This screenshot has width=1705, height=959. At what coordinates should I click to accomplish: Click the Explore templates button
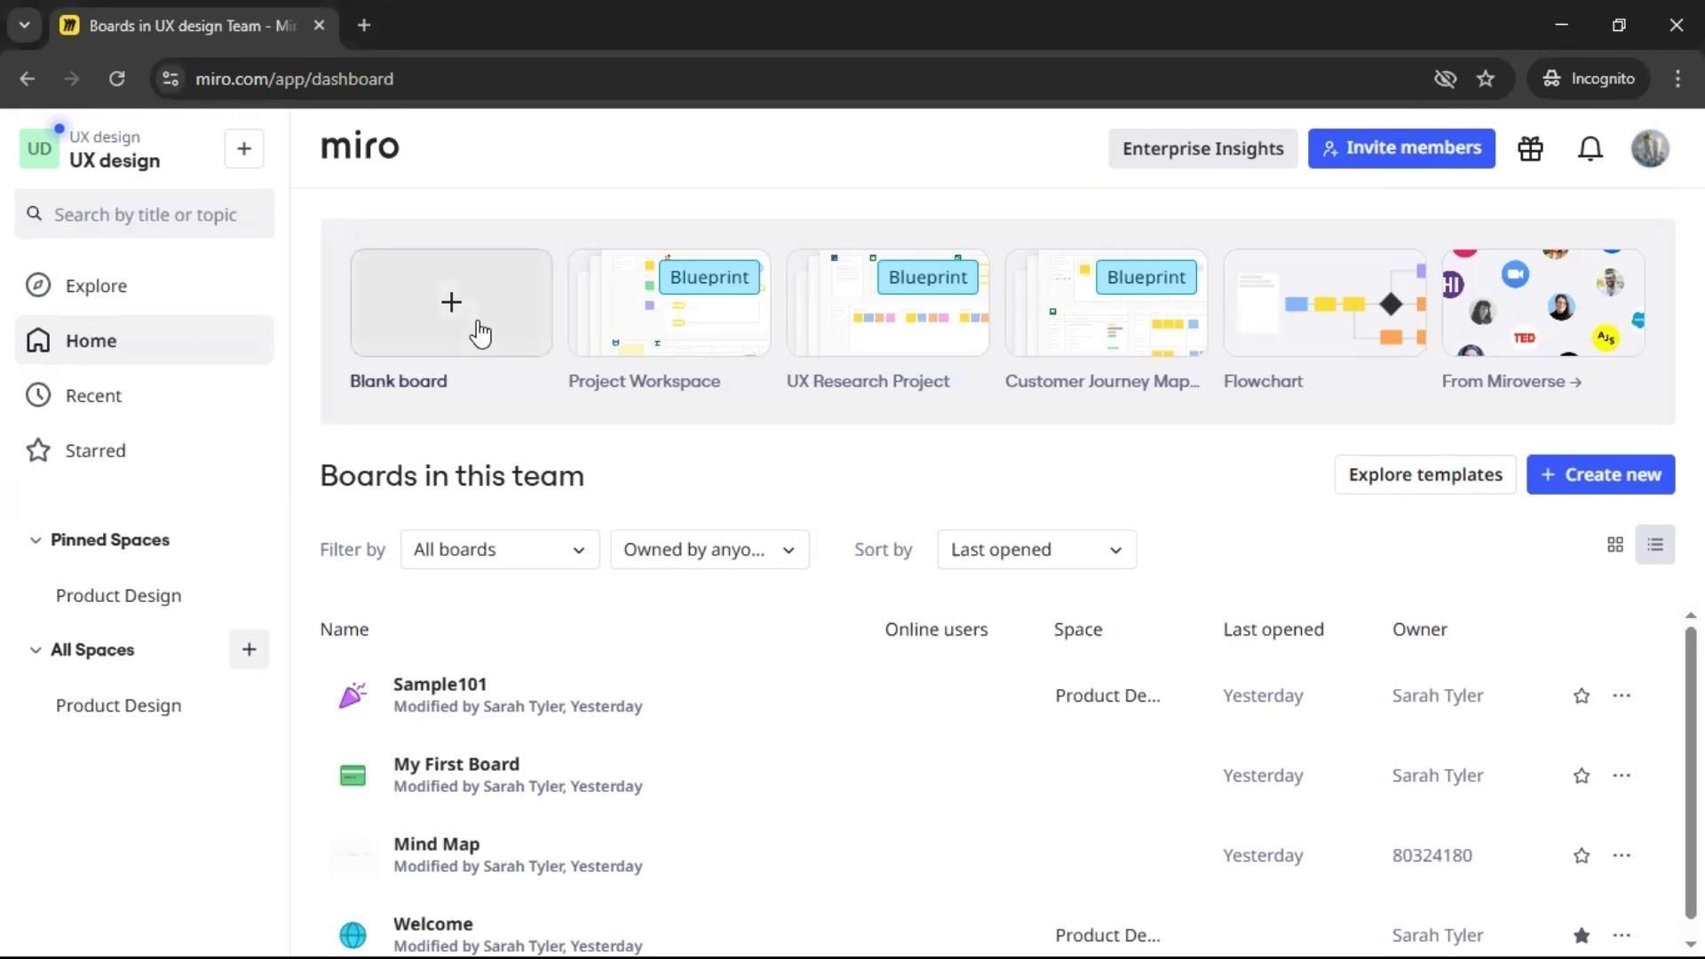point(1424,475)
